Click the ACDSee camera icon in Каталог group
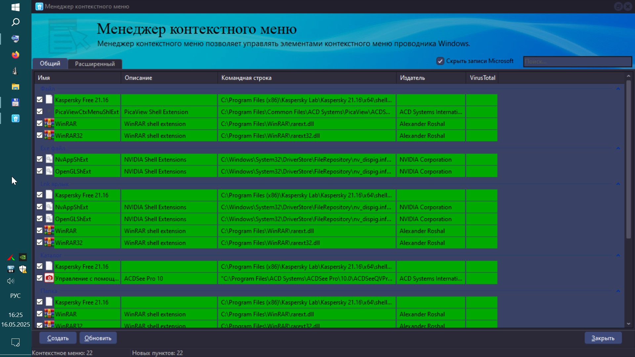The image size is (635, 357). coord(49,278)
